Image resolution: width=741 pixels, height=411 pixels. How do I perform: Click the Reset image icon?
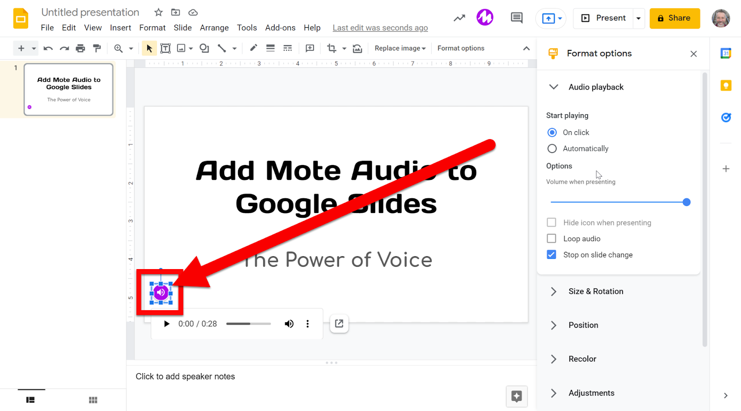[x=358, y=48]
